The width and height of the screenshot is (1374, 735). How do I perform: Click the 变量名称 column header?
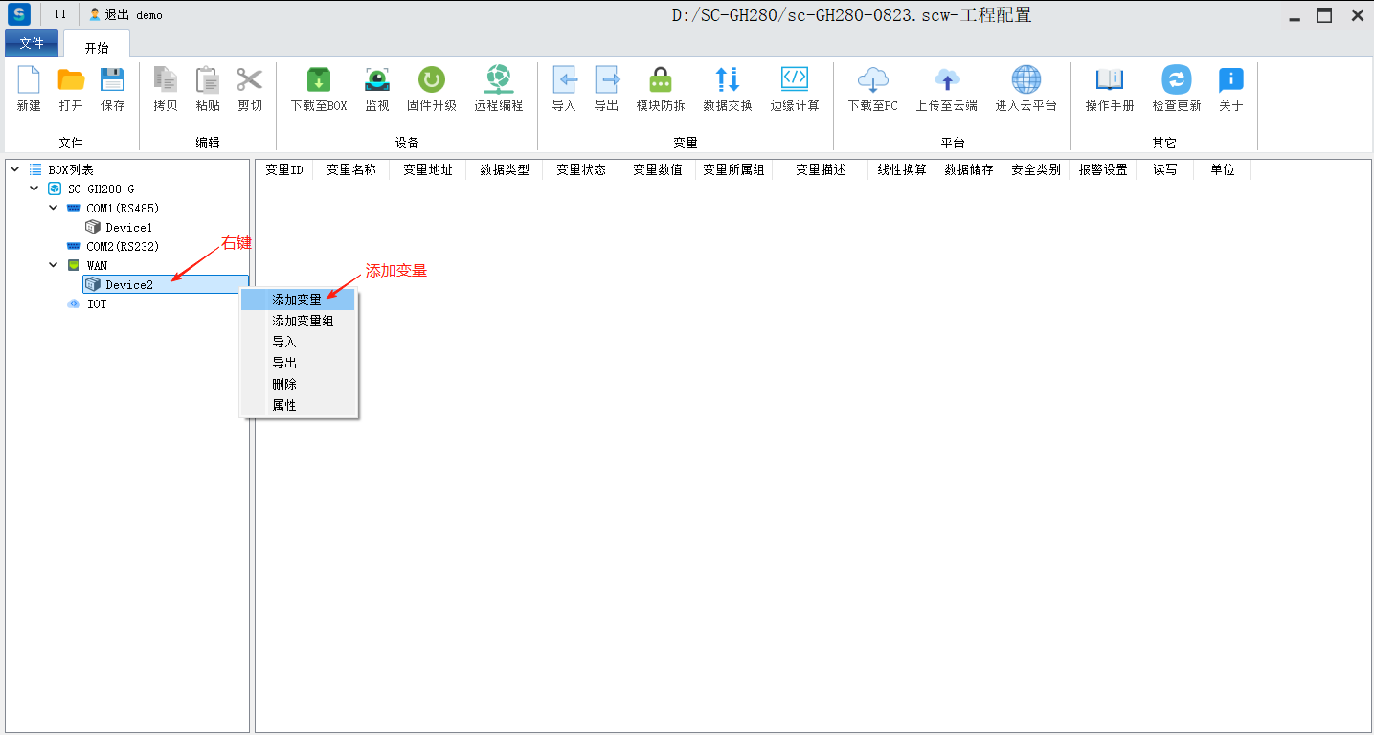(x=350, y=169)
